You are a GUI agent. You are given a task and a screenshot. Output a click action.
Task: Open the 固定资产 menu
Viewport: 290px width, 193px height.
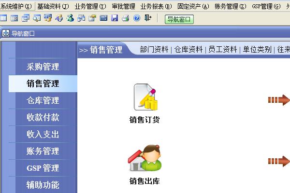[x=193, y=6]
